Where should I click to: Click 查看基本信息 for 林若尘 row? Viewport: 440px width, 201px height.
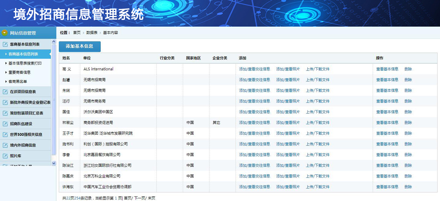(387, 123)
